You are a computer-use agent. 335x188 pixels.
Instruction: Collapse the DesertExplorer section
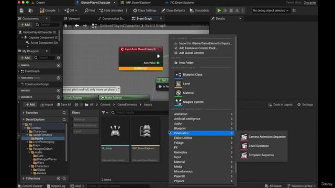tap(23, 120)
